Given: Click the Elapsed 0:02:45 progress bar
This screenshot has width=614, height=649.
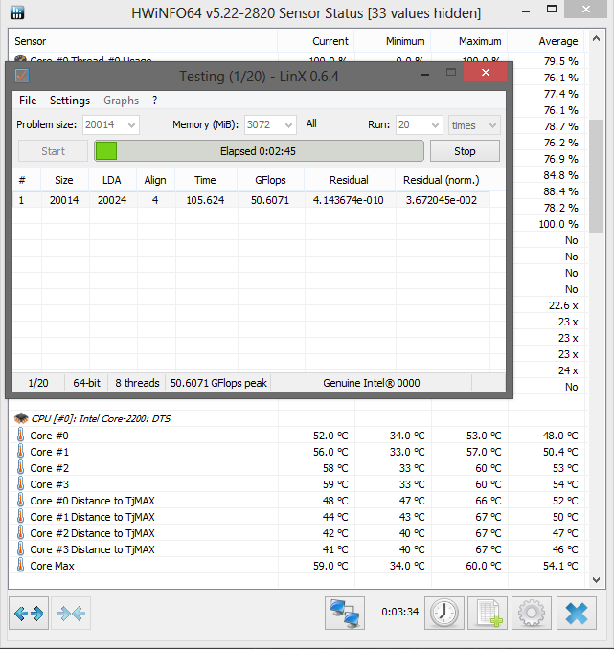Looking at the screenshot, I should [259, 150].
